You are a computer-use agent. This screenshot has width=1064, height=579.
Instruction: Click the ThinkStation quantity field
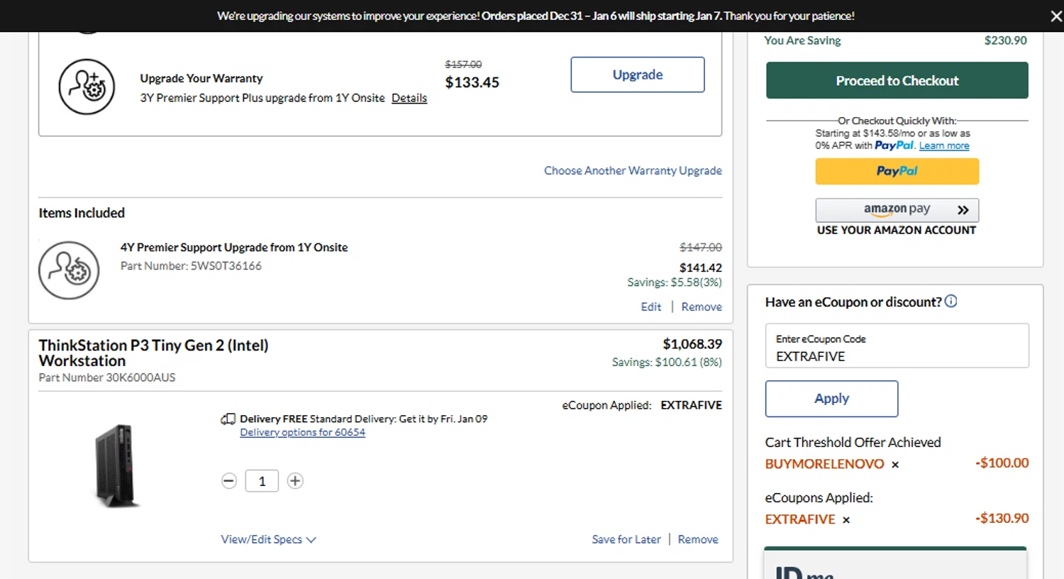pos(262,481)
